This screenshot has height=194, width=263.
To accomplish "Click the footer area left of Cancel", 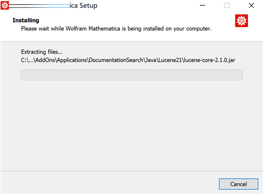I will [110, 184].
